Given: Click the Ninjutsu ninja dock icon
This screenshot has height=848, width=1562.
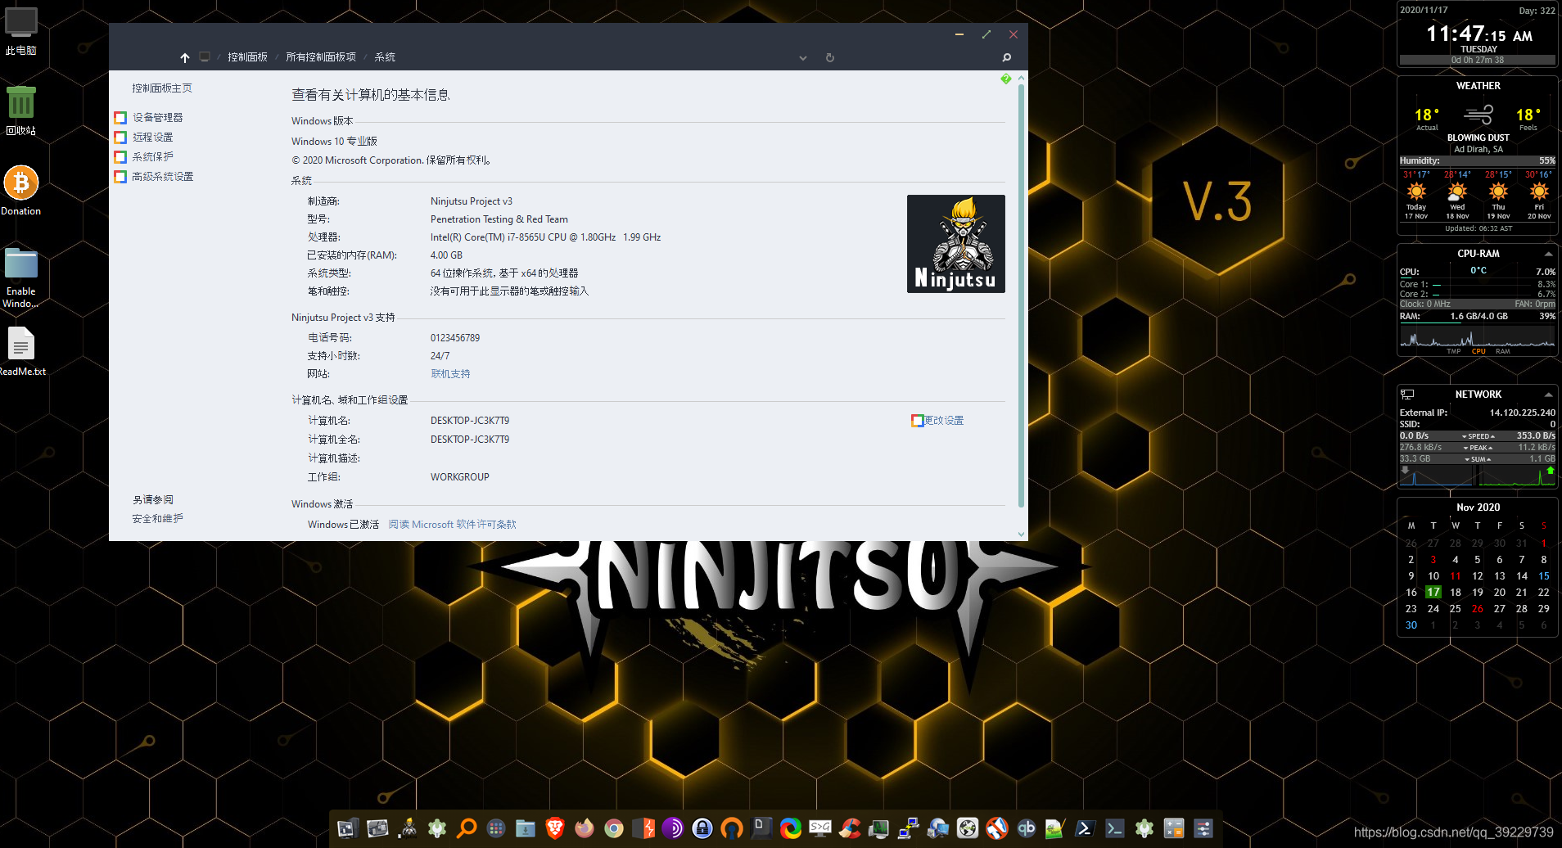Looking at the screenshot, I should (408, 828).
